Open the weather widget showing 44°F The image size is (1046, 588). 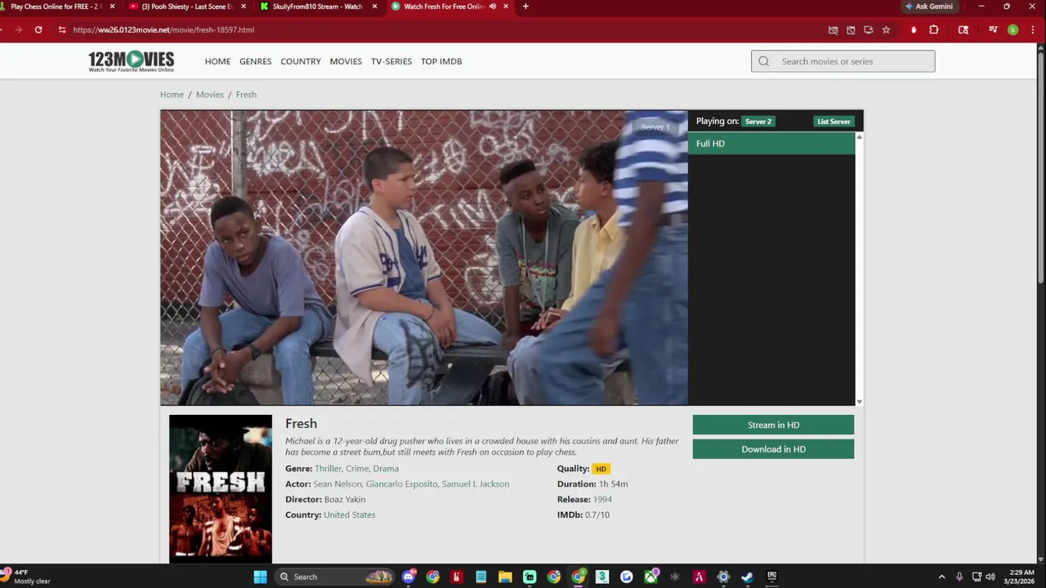27,577
